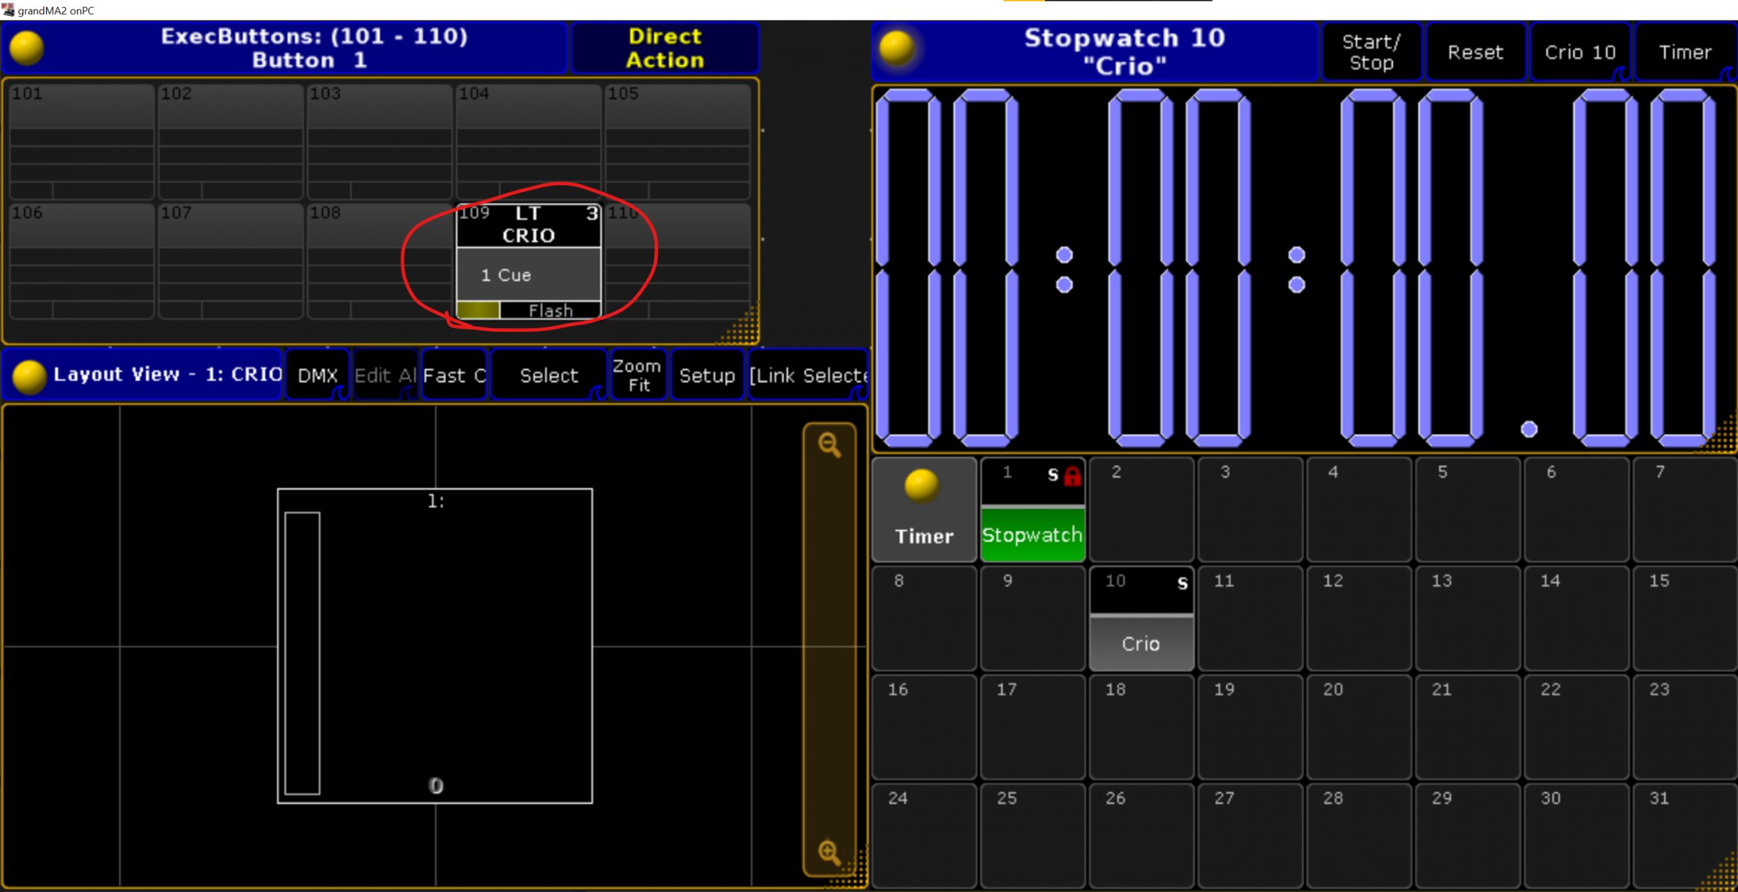Click the yellow ball in Stopwatch title bar
Viewport: 1738px width, 892px height.
tap(897, 48)
